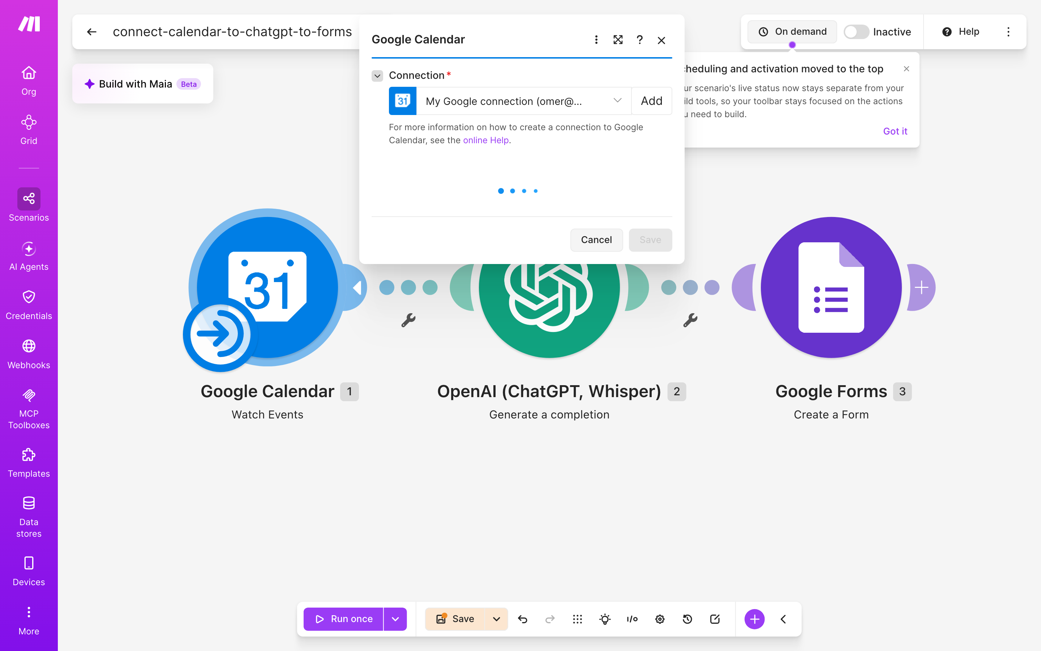Open scenario settings gear
The height and width of the screenshot is (651, 1041).
[x=660, y=619]
